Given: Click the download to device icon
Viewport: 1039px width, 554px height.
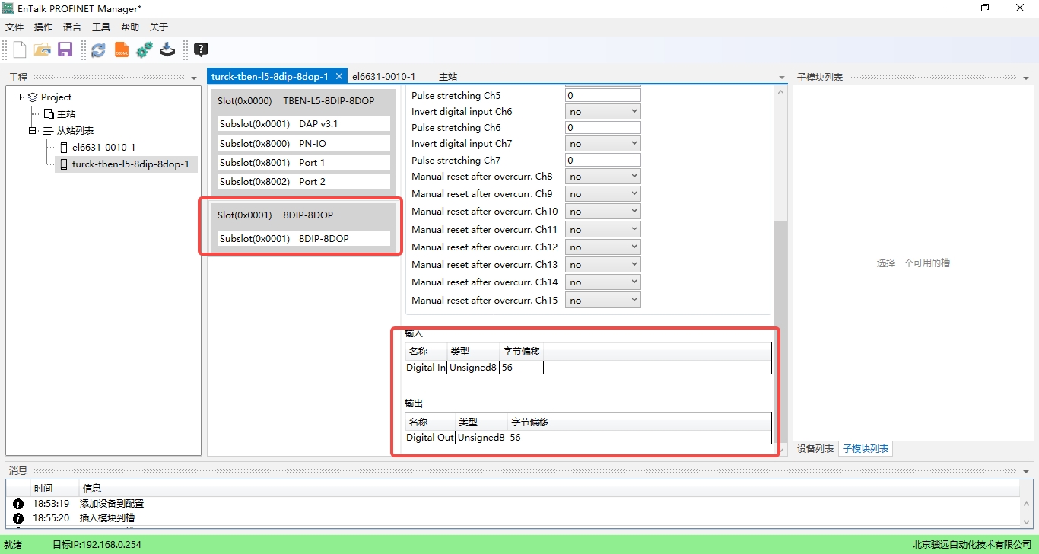Looking at the screenshot, I should (x=167, y=50).
